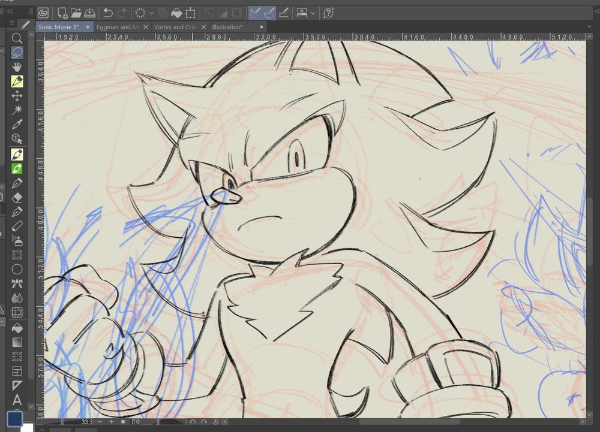Toggle Snap to Ruler
This screenshot has height=432, width=600.
click(255, 13)
